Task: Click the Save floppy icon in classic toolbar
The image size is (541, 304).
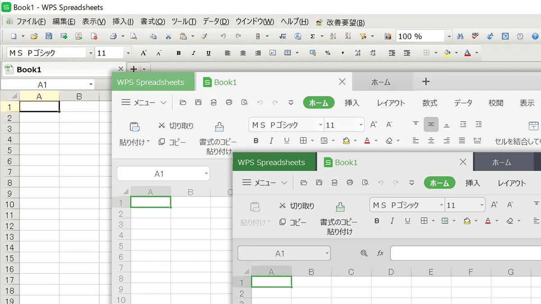Action: (49, 36)
